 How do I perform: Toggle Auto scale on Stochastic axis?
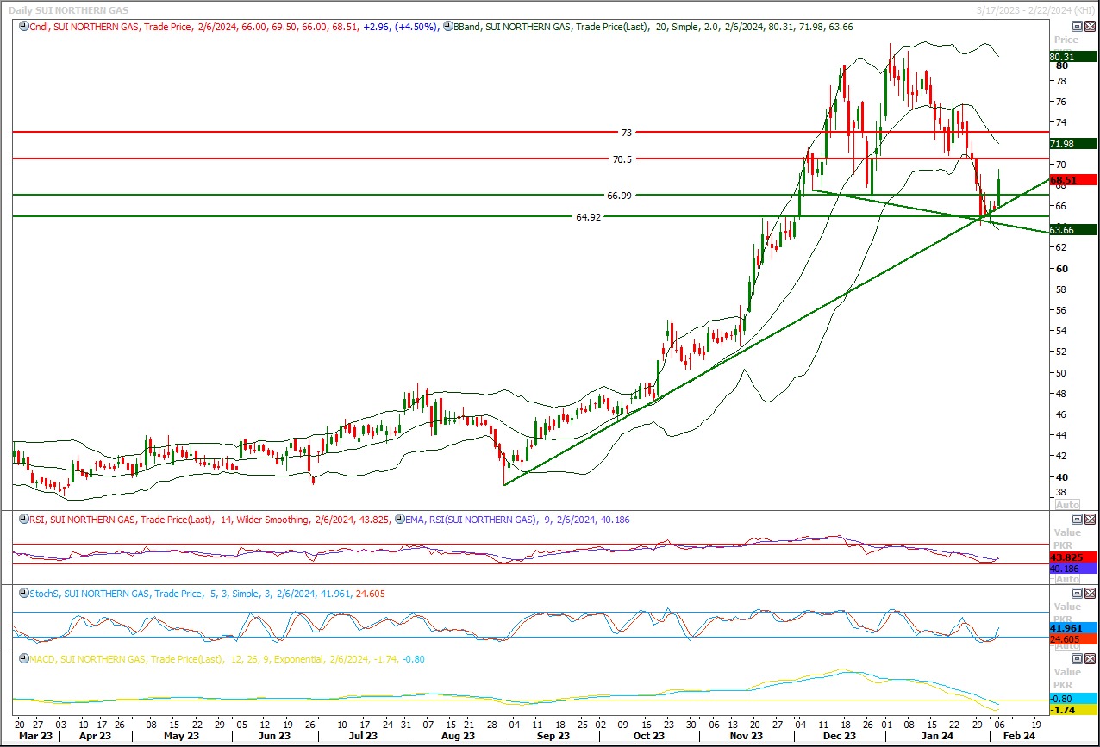click(1066, 645)
